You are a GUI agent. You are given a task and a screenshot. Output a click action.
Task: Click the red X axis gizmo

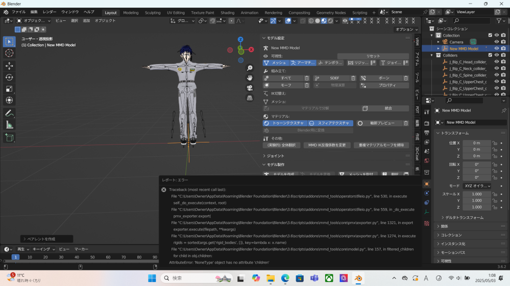(251, 49)
